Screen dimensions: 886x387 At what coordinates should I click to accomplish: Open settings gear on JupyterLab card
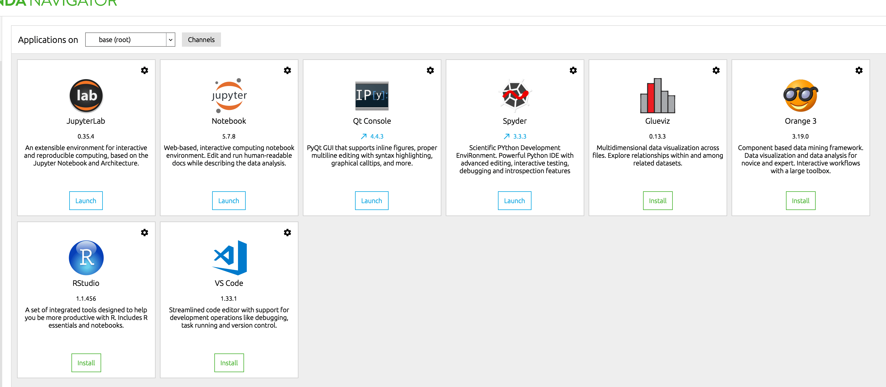pyautogui.click(x=145, y=71)
